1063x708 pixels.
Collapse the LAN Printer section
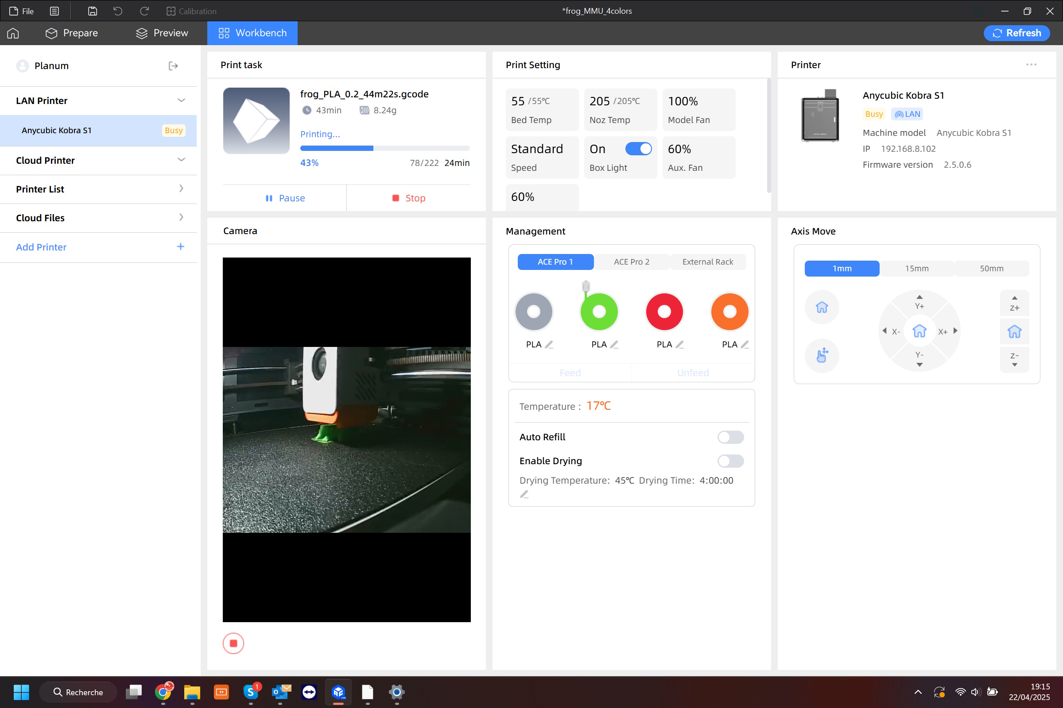(181, 100)
